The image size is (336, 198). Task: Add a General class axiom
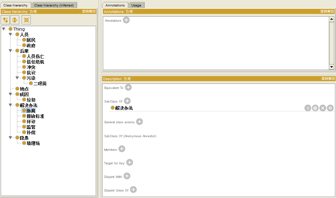tap(139, 122)
